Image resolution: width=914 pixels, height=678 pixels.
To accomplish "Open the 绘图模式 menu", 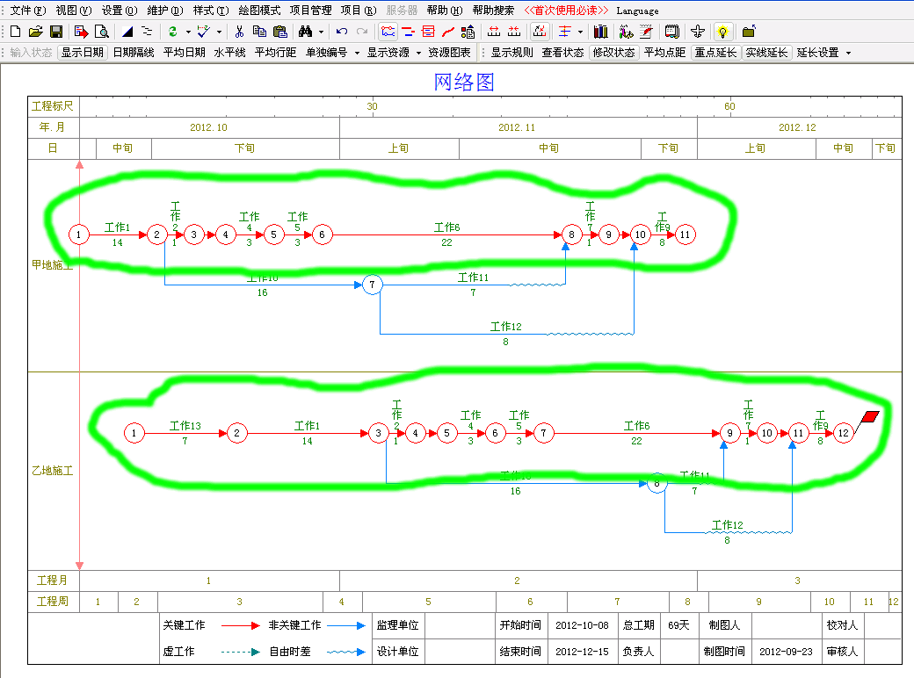I will point(259,11).
